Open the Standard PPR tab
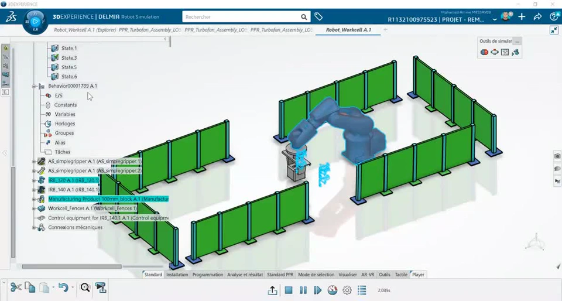This screenshot has width=562, height=301. [280, 275]
